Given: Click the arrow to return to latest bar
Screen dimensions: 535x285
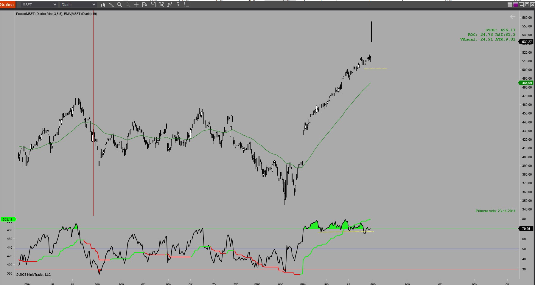Looking at the screenshot, I should [513, 17].
